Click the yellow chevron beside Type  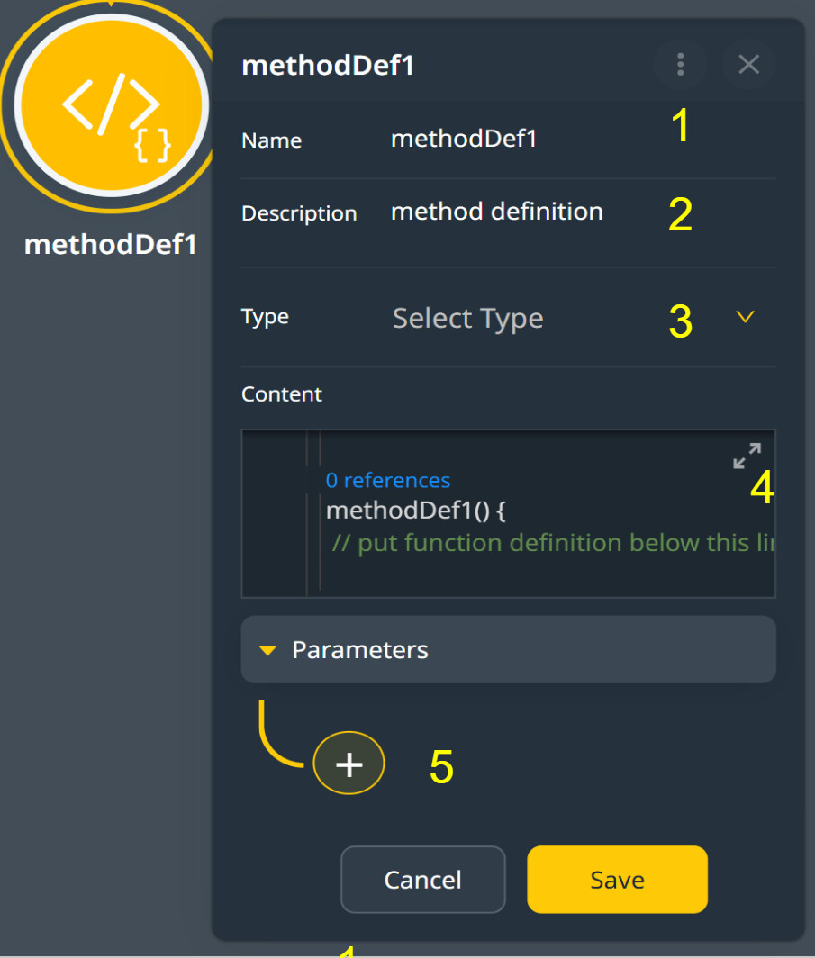[745, 317]
